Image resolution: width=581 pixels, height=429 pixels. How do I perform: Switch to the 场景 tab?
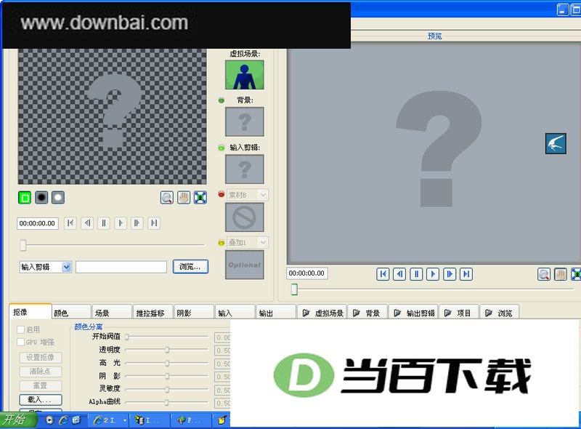113,313
